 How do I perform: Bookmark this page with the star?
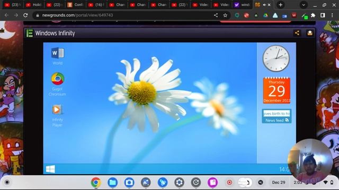[x=225, y=15]
